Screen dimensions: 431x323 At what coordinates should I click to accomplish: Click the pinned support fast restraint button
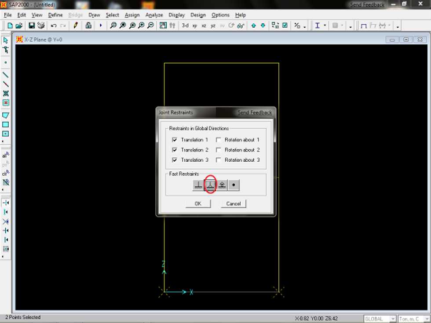[210, 185]
